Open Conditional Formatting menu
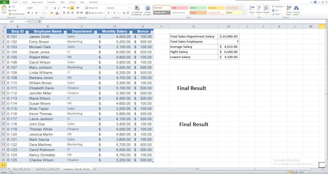328x174 pixels. coord(137,11)
